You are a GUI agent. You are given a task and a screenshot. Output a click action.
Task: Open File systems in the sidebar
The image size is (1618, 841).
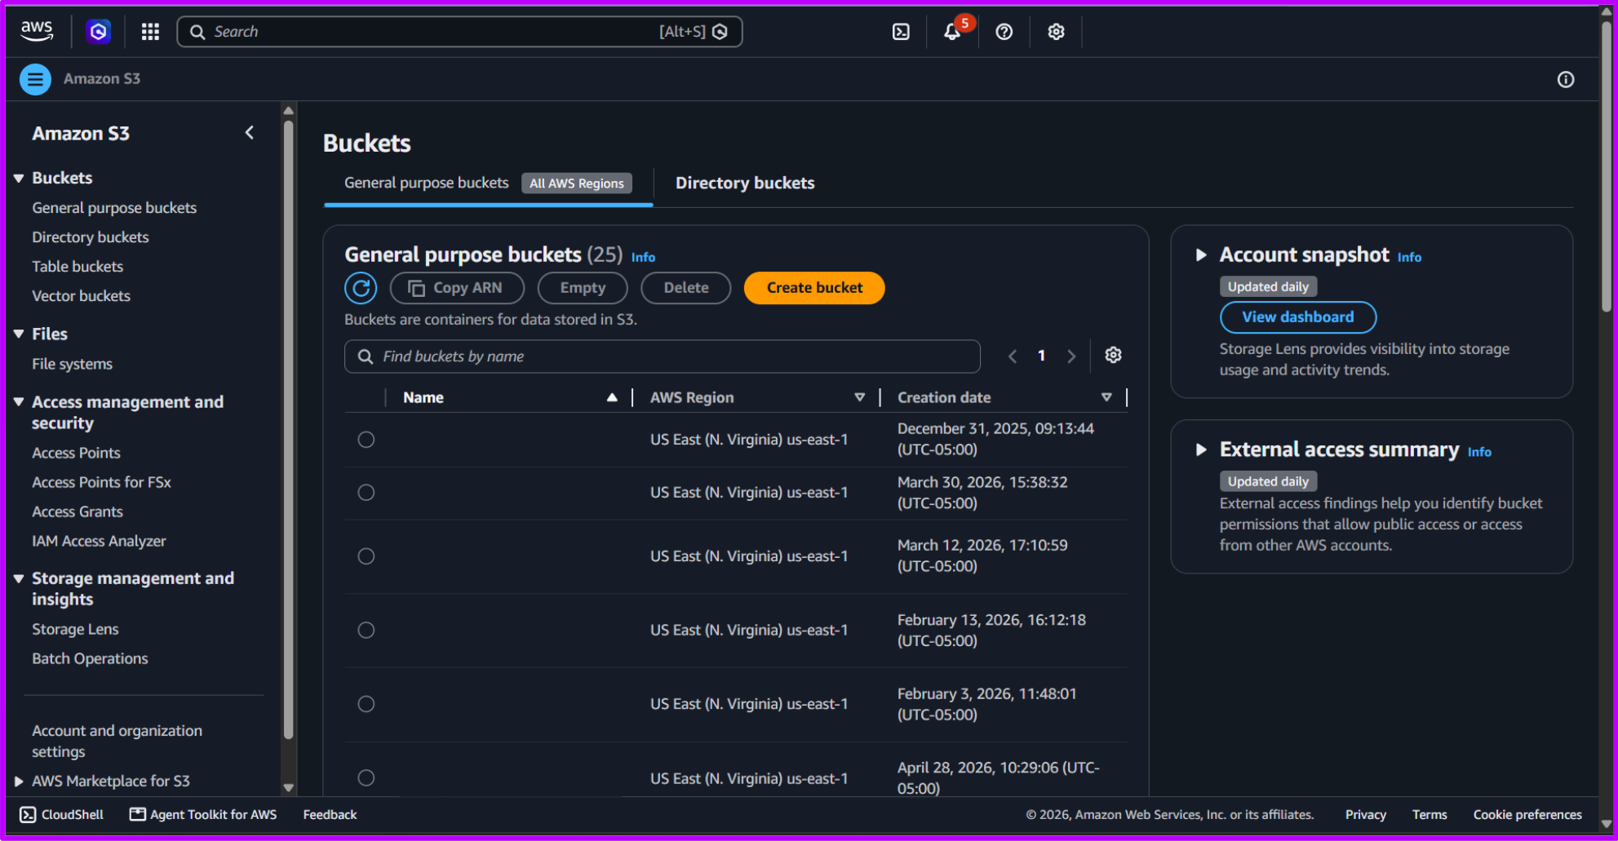(x=72, y=365)
